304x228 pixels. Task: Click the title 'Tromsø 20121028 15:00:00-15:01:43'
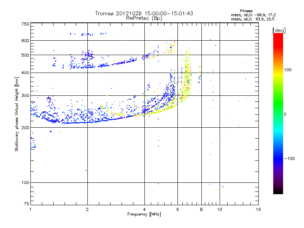[144, 13]
